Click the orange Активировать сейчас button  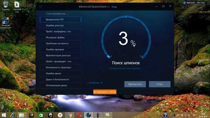coord(105,92)
